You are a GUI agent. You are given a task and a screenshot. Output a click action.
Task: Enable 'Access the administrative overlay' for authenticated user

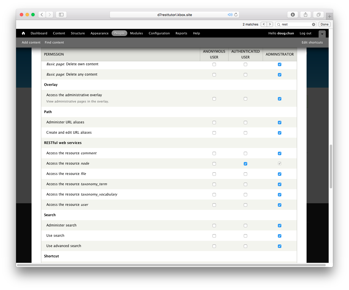(x=245, y=99)
